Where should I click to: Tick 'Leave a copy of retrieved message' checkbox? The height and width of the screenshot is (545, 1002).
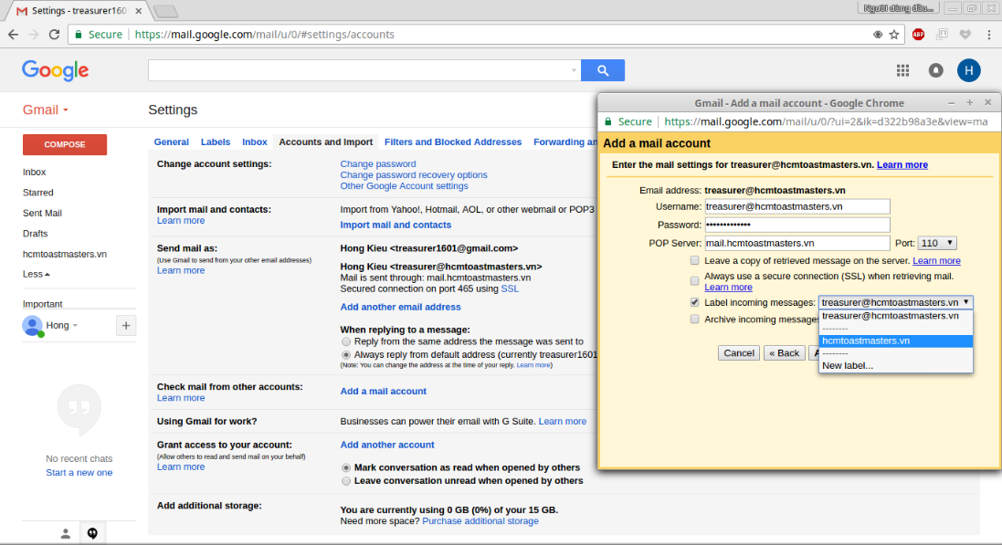click(x=694, y=261)
